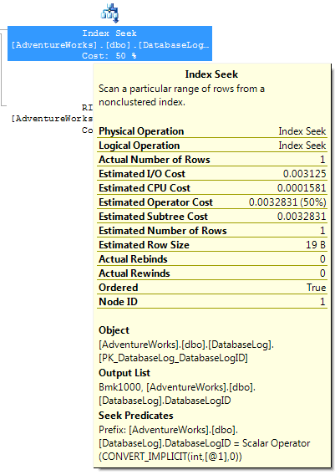Click the Actual Rewinds label
The height and width of the screenshot is (475, 335).
(135, 273)
